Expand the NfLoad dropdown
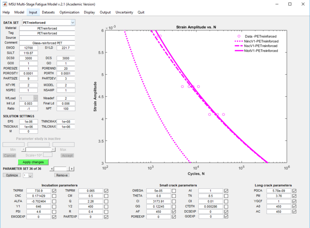The height and width of the screenshot is (228, 310). pyautogui.click(x=28, y=98)
